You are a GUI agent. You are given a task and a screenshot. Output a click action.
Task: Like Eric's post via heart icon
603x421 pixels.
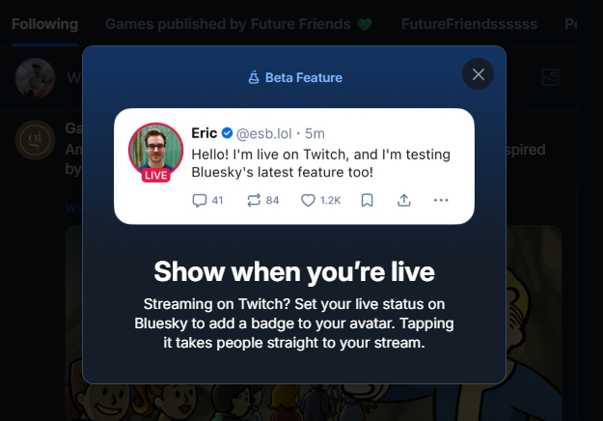click(309, 201)
